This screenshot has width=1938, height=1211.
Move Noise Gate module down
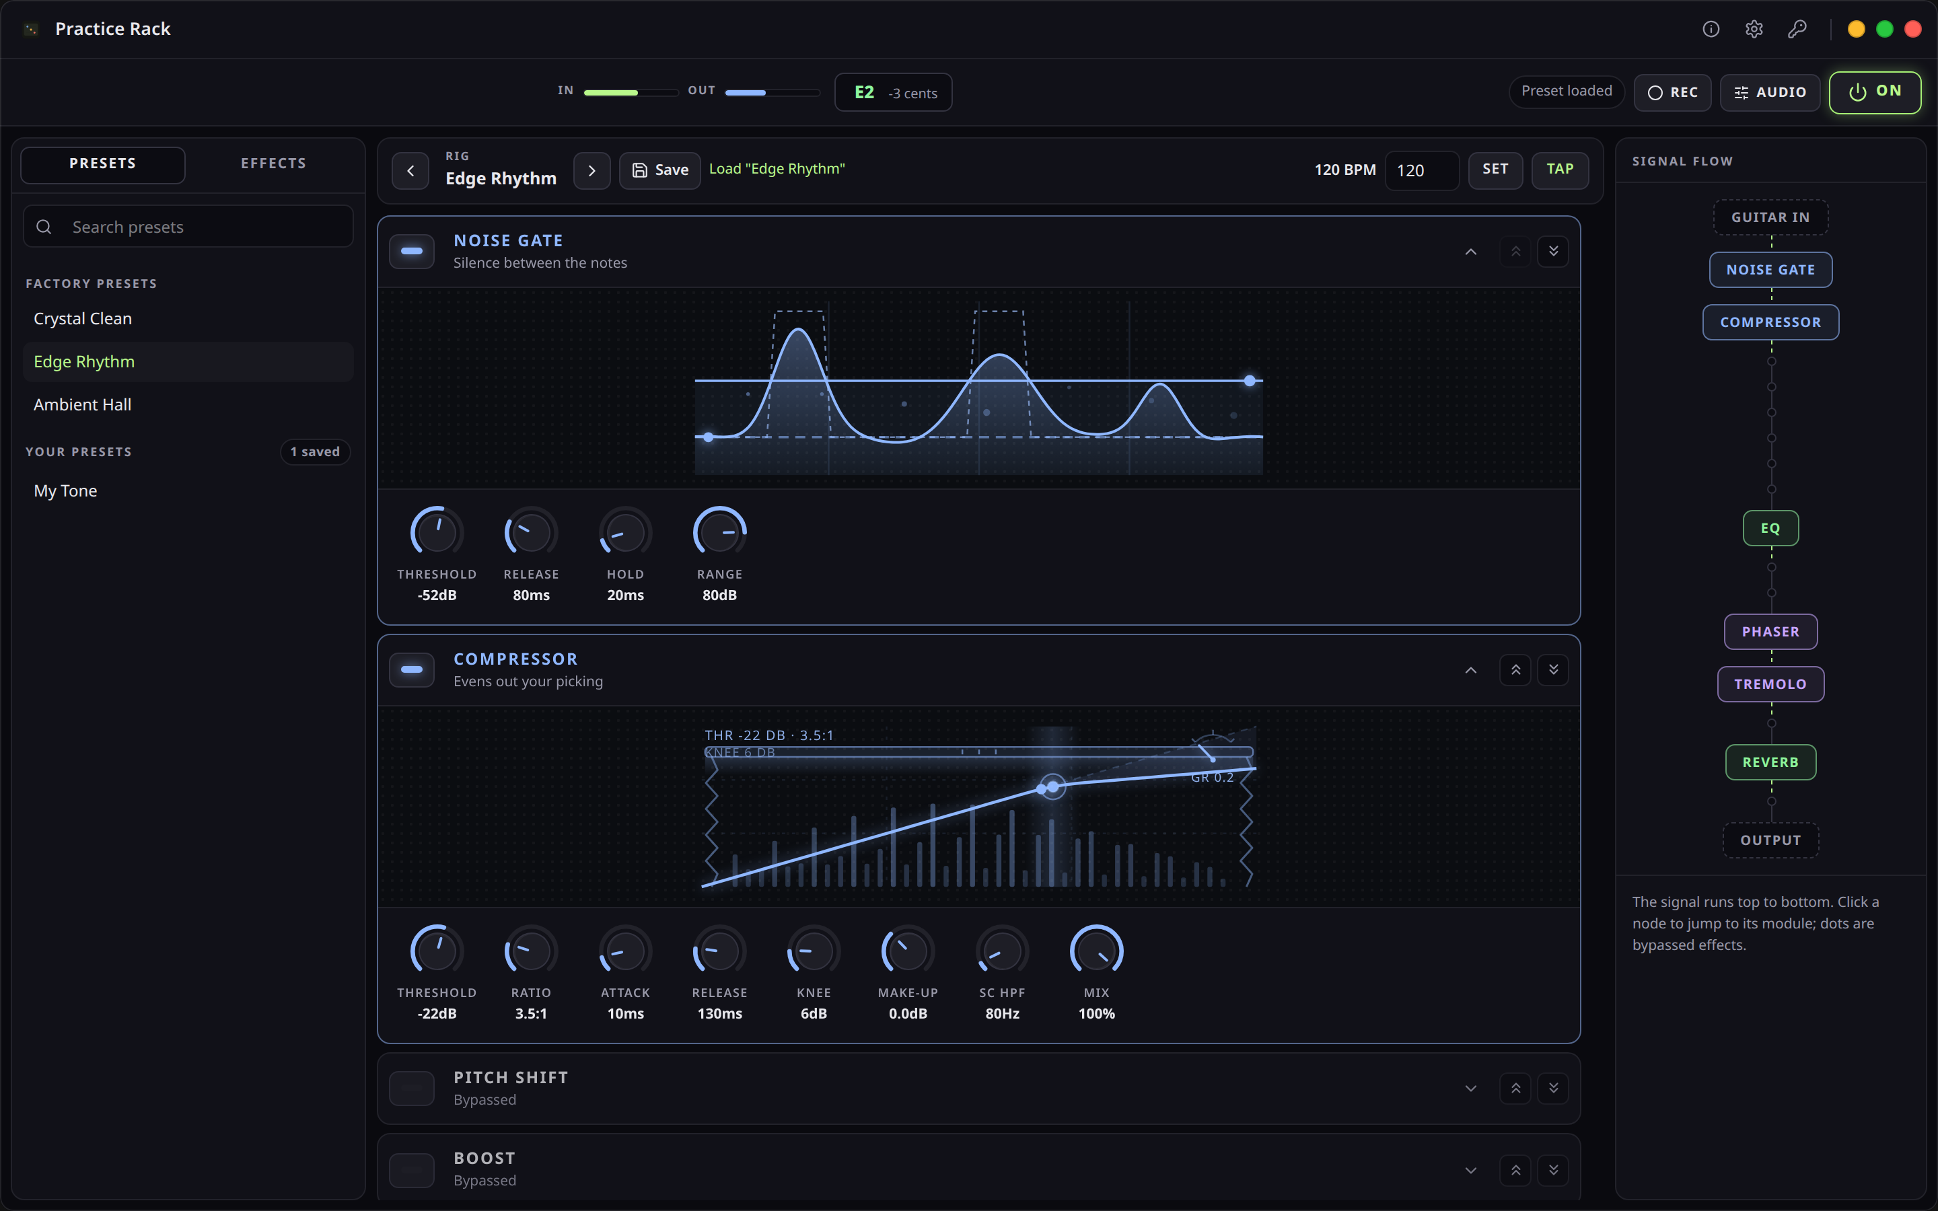coord(1553,252)
